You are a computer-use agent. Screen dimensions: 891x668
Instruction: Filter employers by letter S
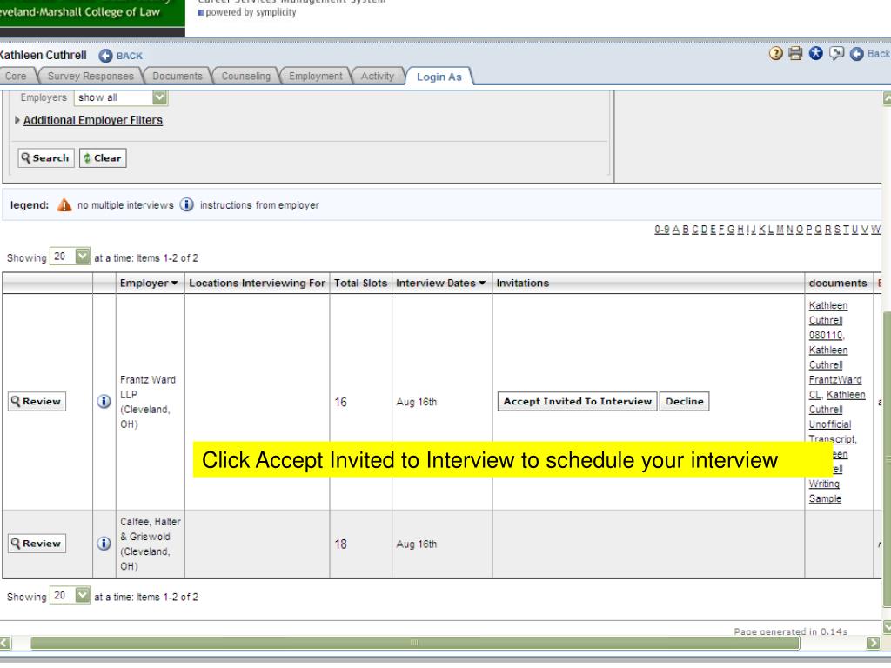click(x=836, y=230)
